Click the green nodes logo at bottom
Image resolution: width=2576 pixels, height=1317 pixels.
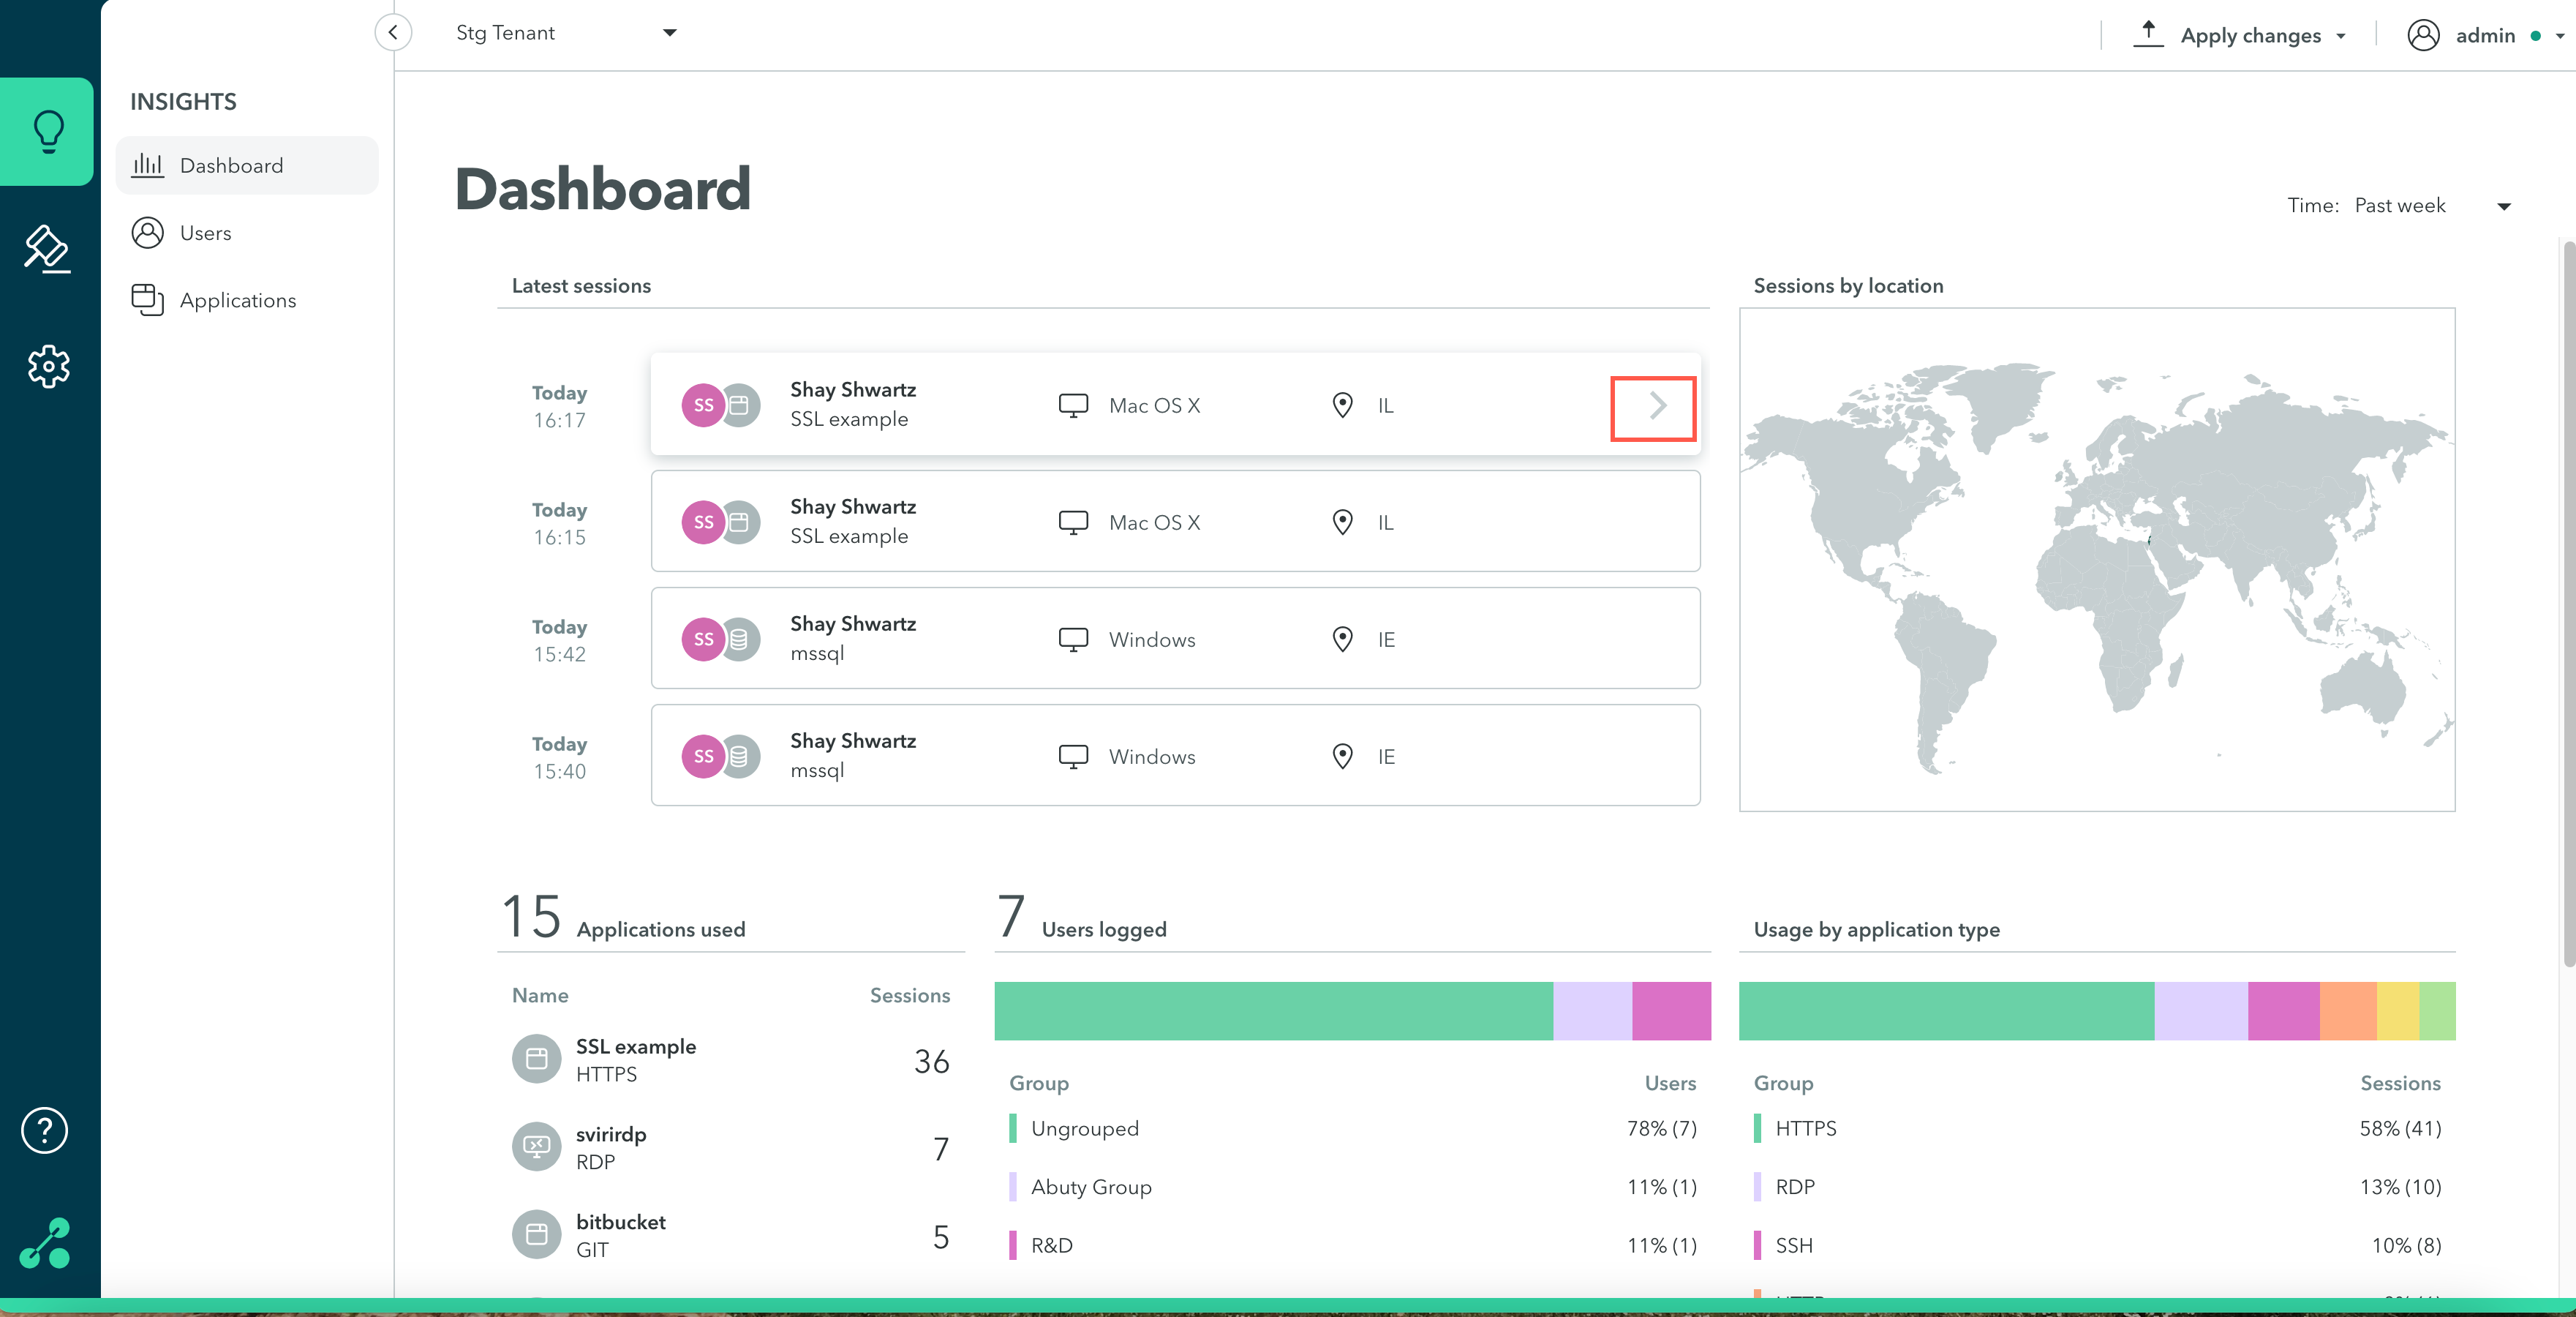[x=45, y=1243]
